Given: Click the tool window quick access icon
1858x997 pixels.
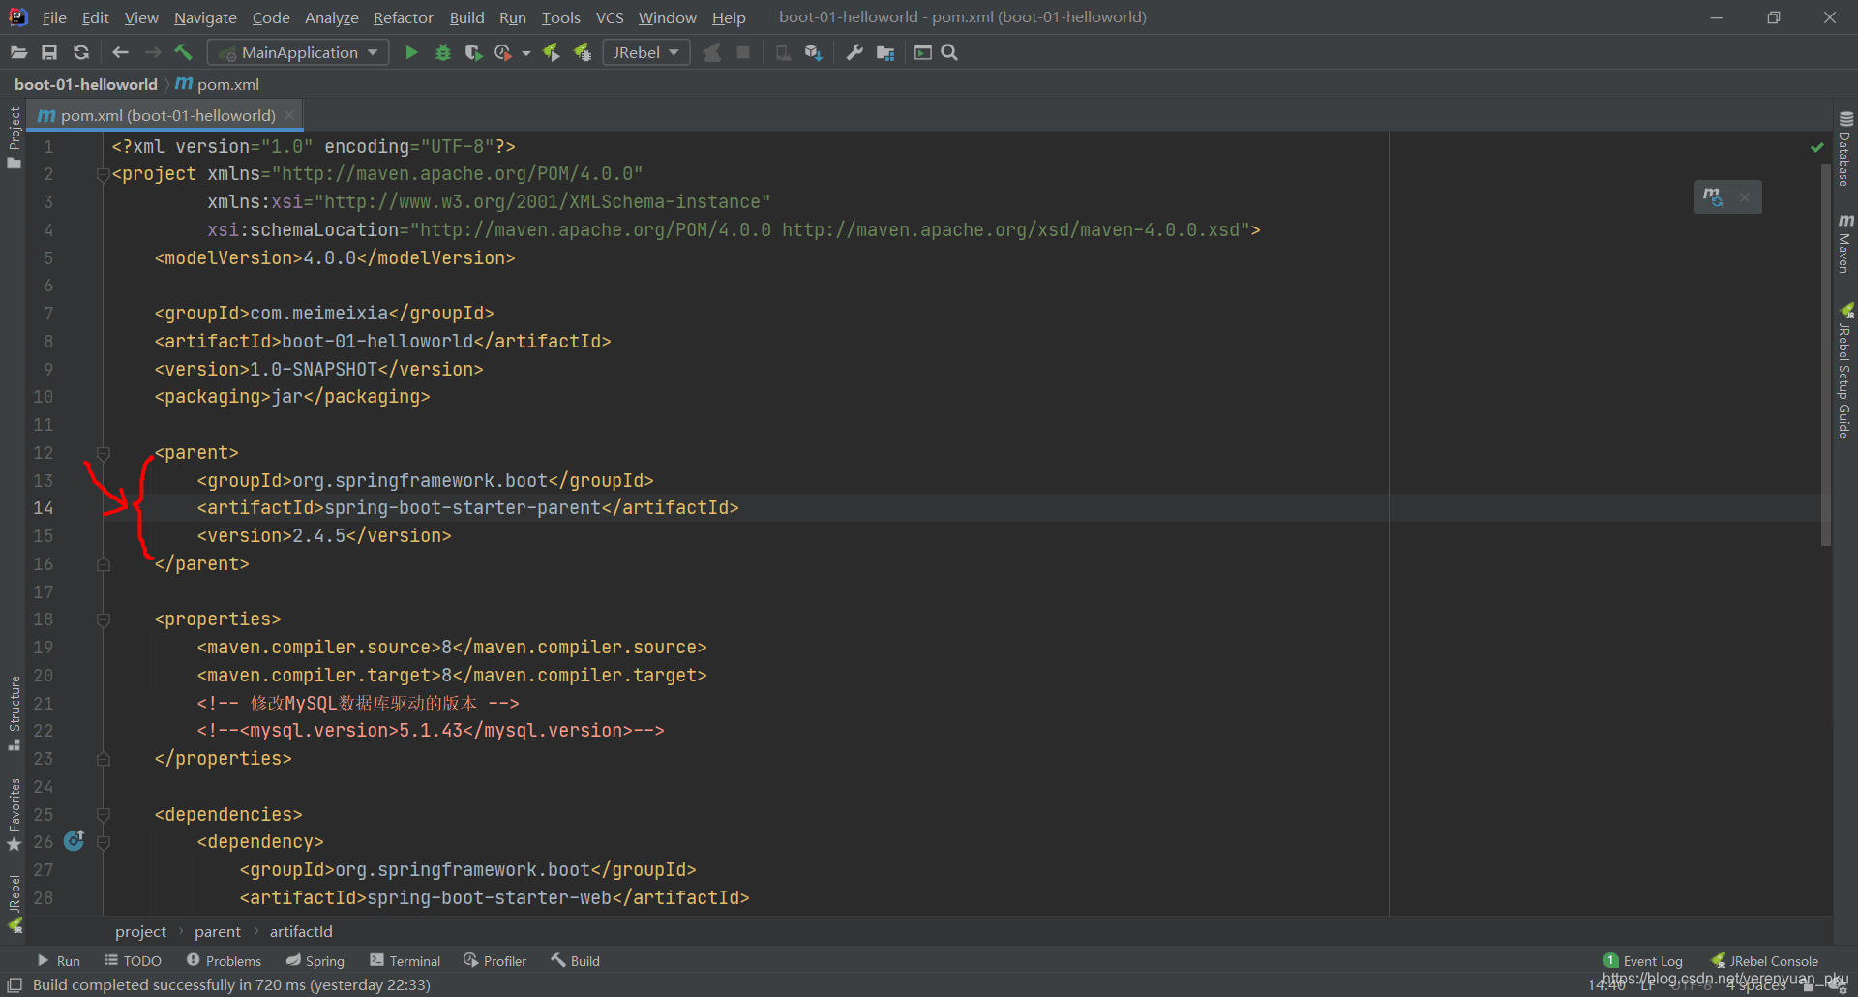Looking at the screenshot, I should tap(15, 985).
